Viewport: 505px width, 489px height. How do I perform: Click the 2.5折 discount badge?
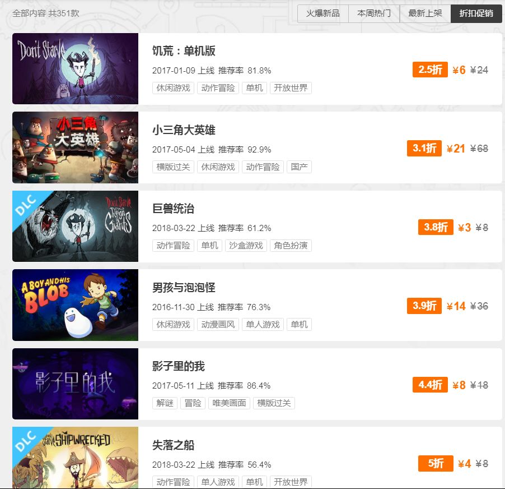[430, 70]
